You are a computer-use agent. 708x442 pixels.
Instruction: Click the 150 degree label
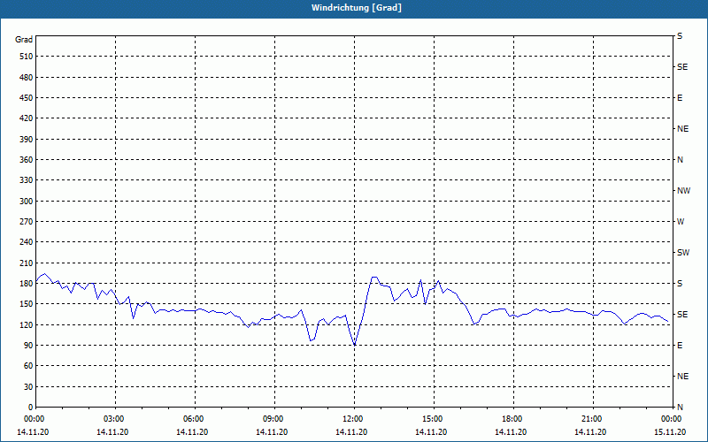pyautogui.click(x=27, y=304)
